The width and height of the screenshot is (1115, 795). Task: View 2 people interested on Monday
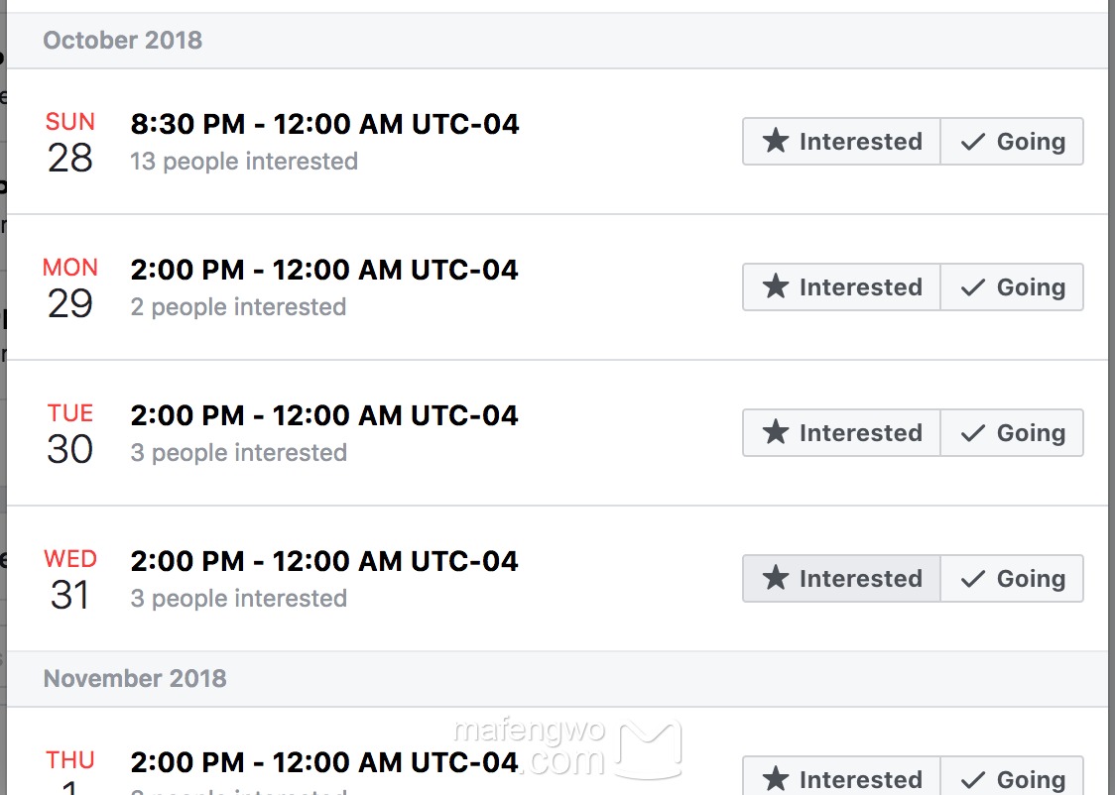click(x=238, y=307)
